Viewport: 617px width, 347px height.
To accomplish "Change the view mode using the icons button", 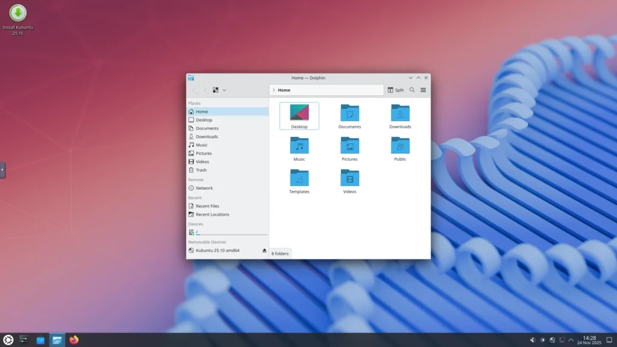I will (216, 90).
